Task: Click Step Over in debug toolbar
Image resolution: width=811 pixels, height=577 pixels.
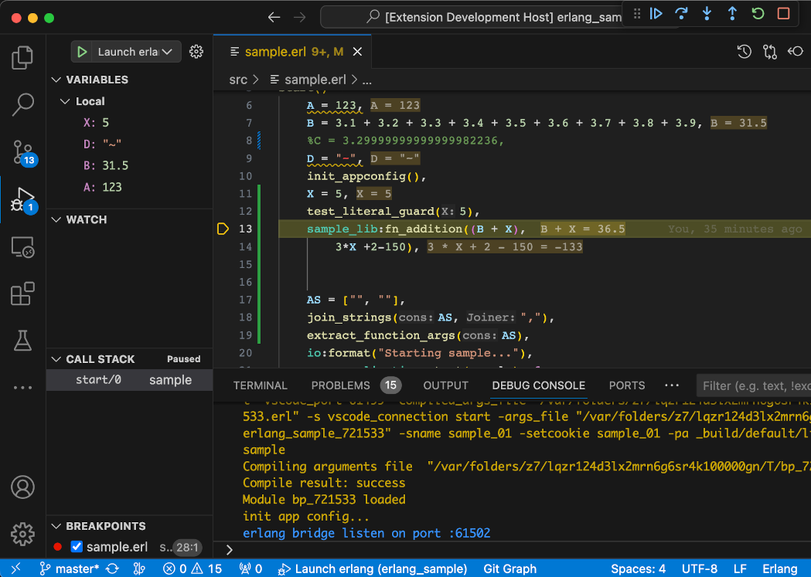Action: pos(681,13)
